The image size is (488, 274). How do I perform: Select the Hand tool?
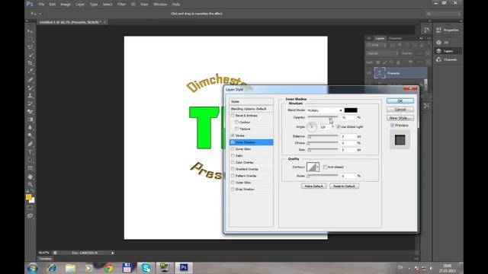[30, 177]
